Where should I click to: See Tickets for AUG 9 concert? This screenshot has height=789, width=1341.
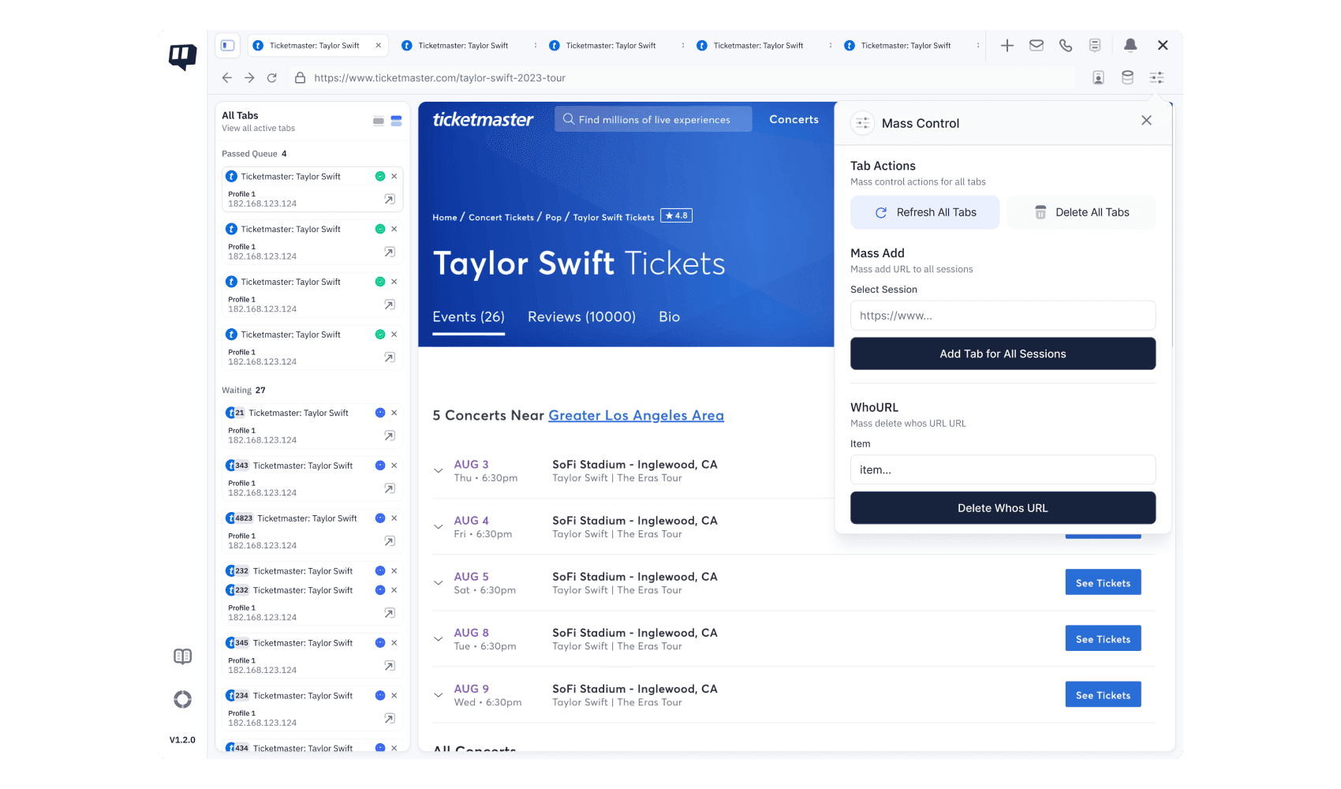tap(1103, 695)
